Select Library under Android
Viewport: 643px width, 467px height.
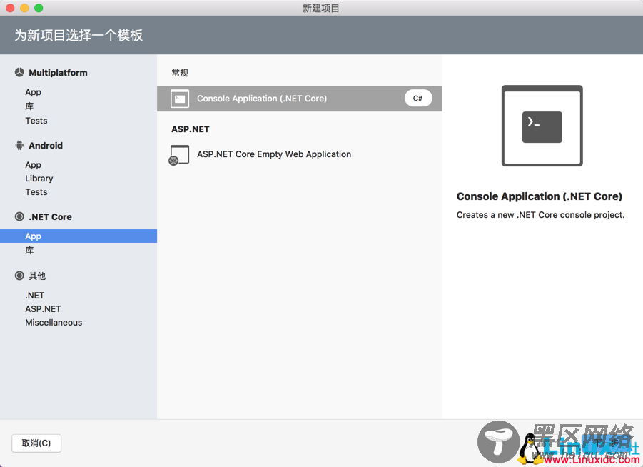click(39, 179)
